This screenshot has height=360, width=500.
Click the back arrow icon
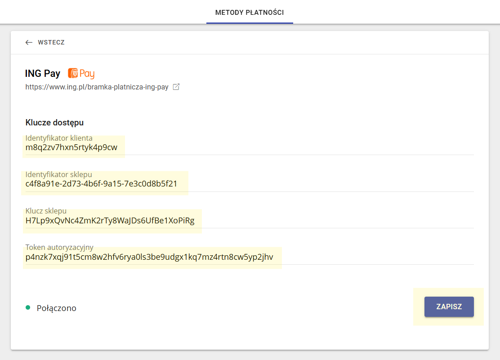[29, 42]
